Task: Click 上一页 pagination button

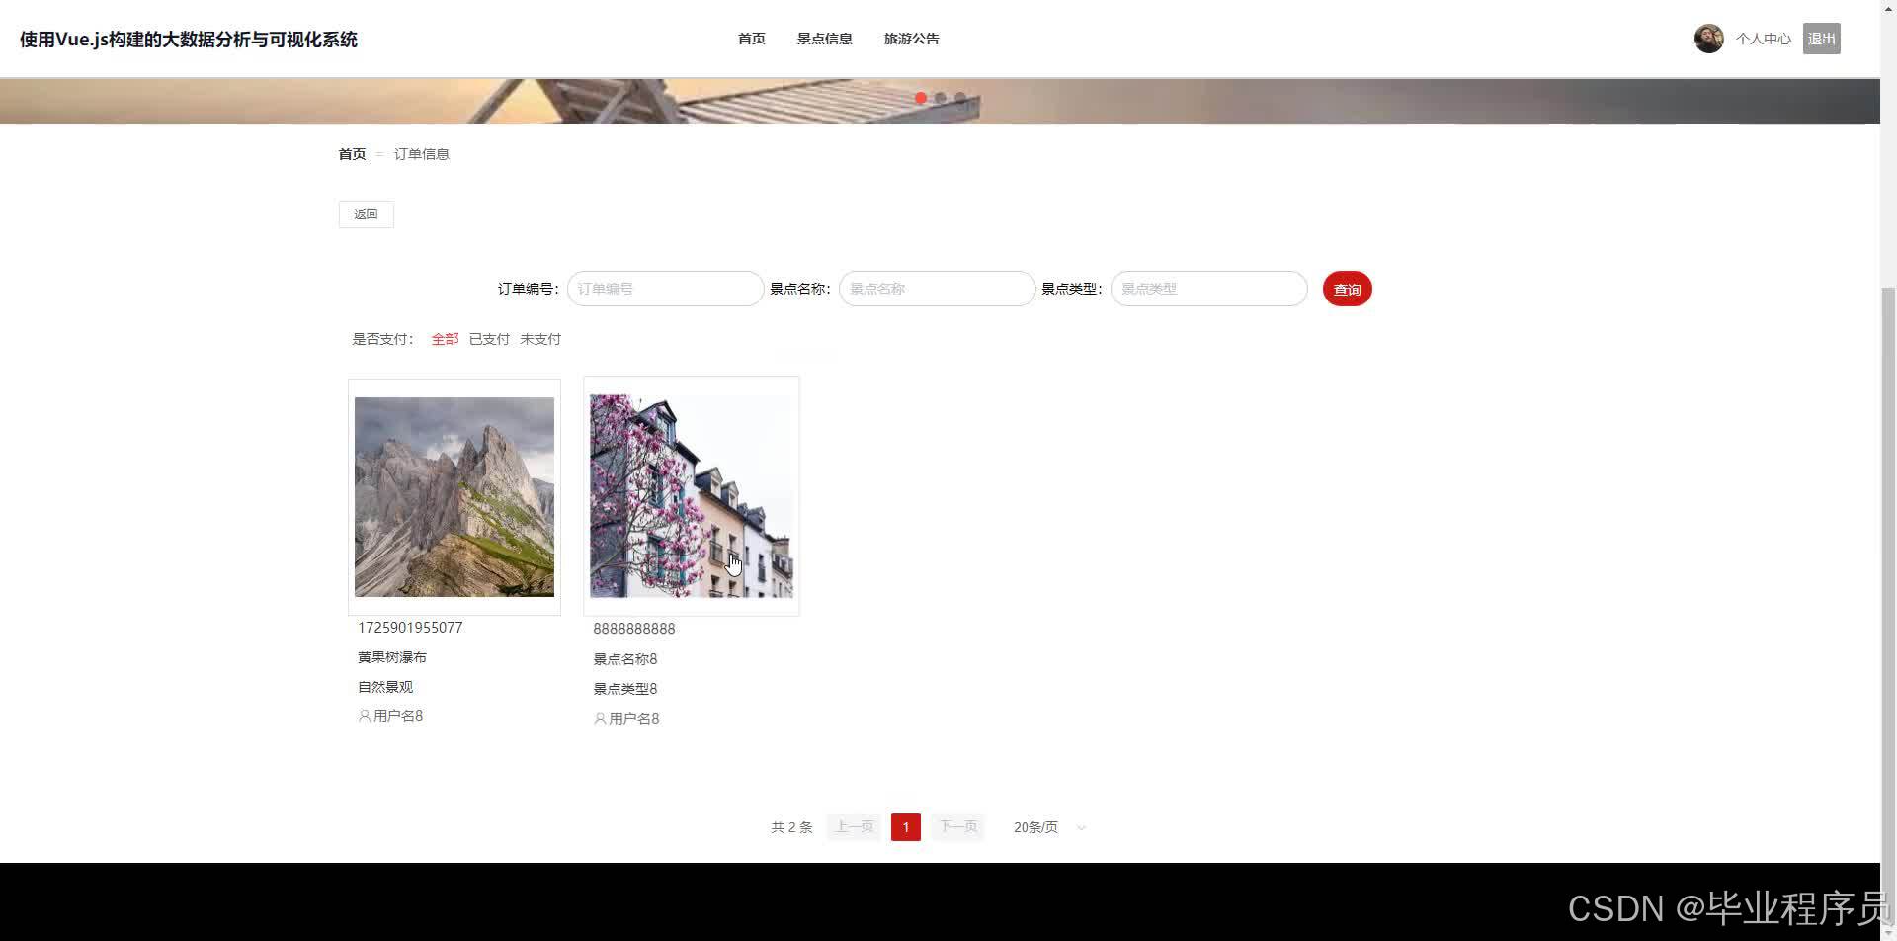Action: 854,827
